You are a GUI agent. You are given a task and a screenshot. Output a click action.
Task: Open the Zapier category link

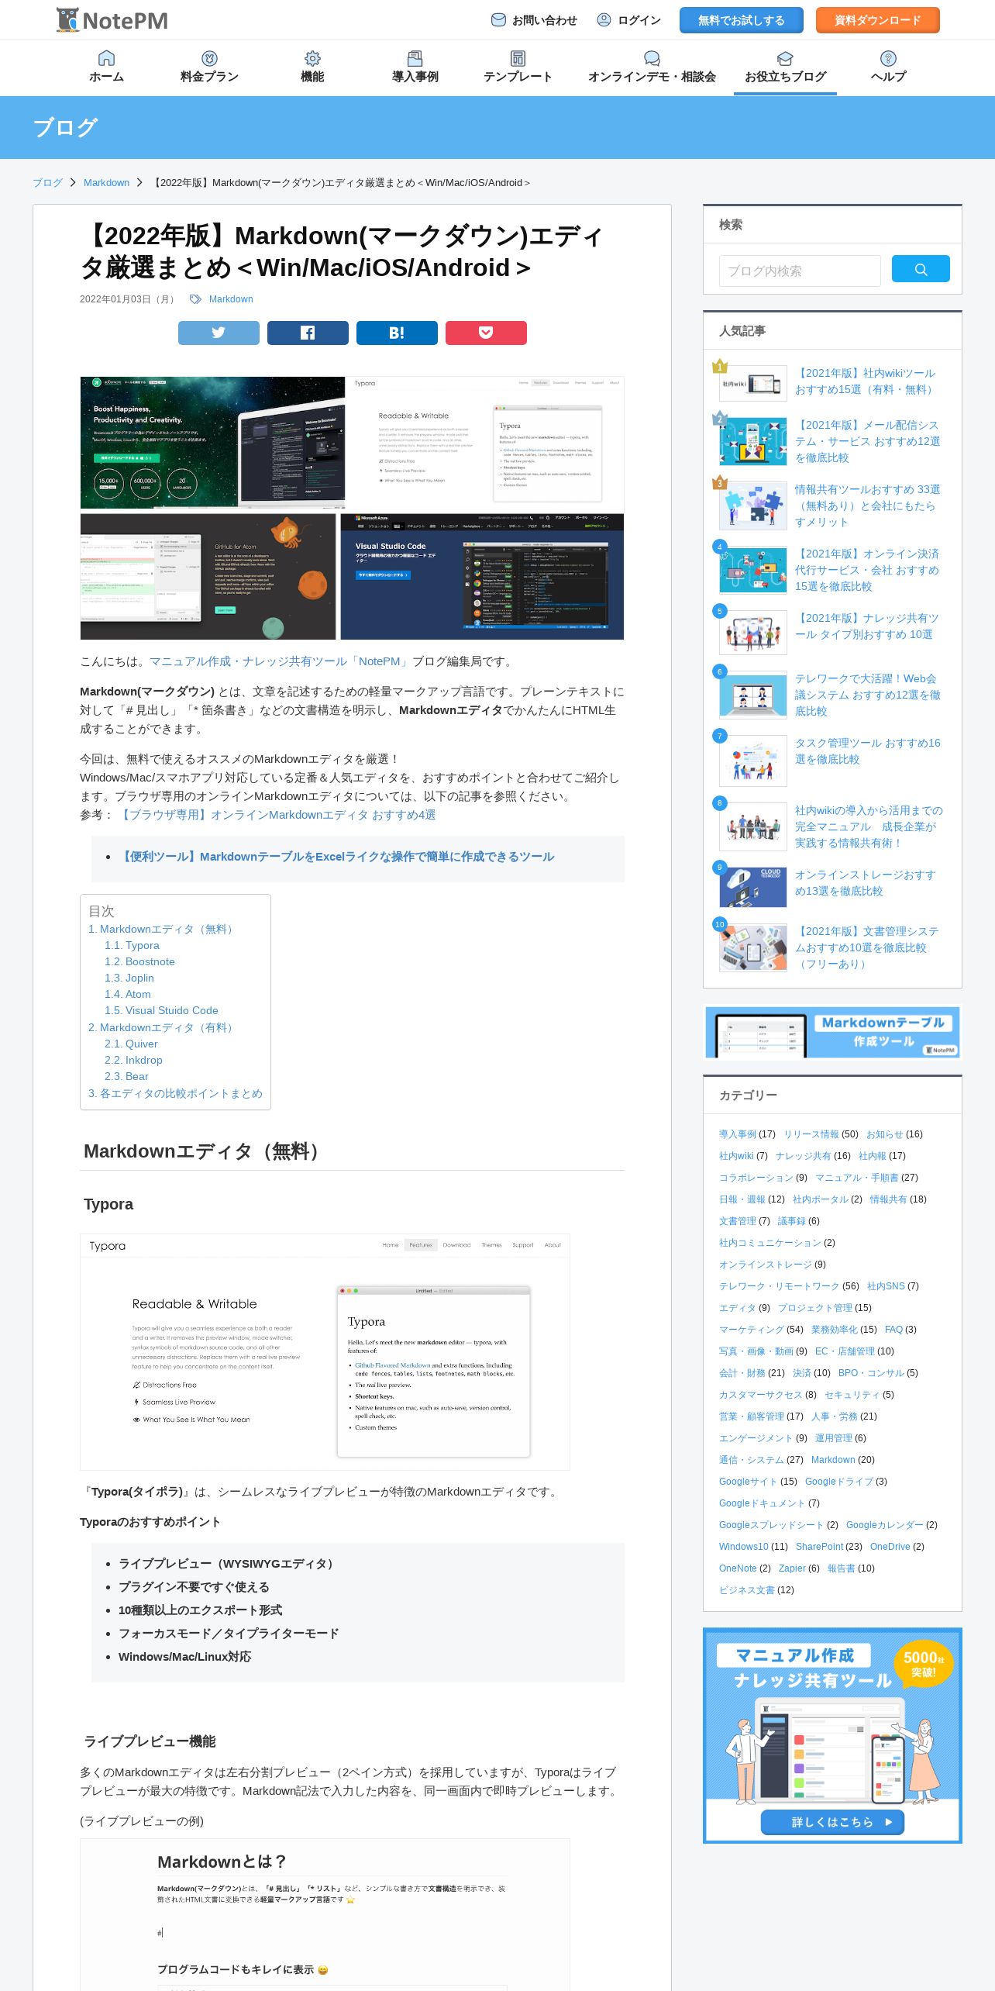point(792,1568)
